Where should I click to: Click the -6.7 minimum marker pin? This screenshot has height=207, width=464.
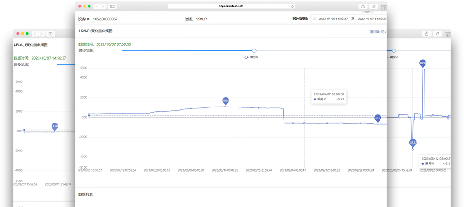(x=378, y=119)
